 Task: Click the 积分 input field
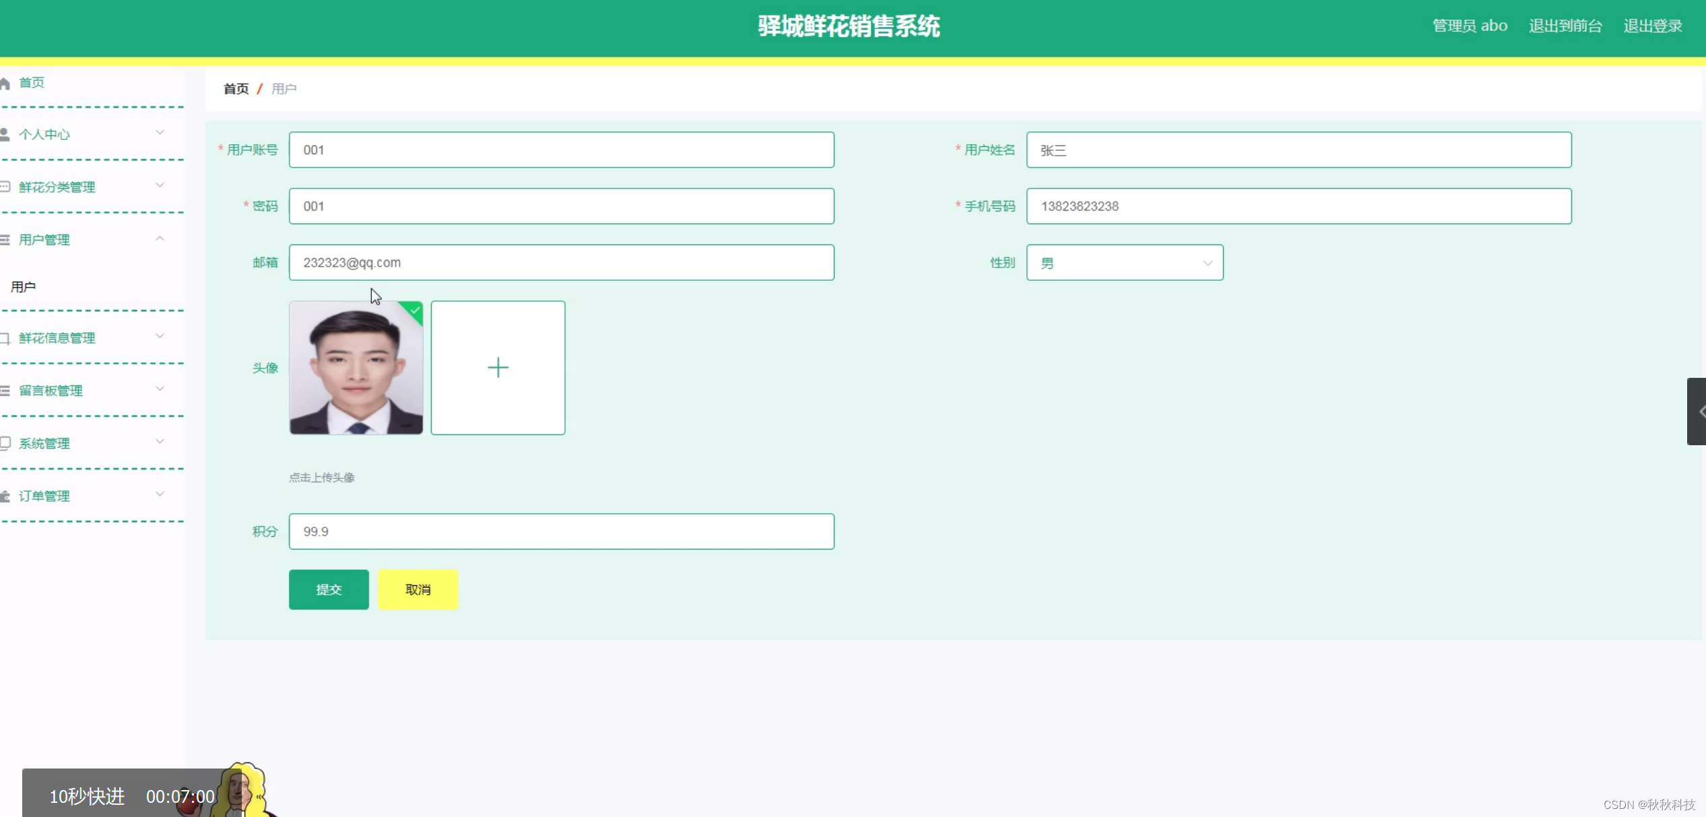click(561, 531)
